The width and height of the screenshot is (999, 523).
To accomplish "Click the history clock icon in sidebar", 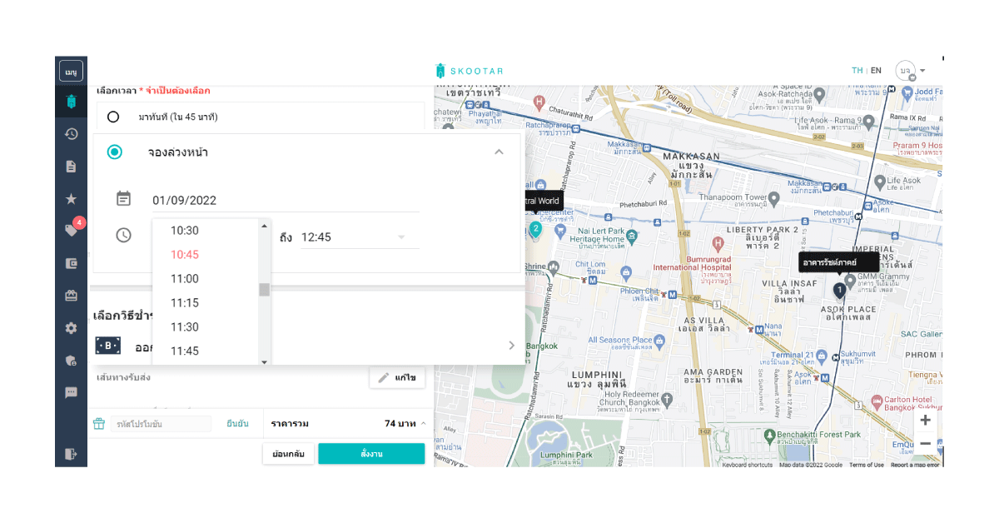I will click(72, 134).
